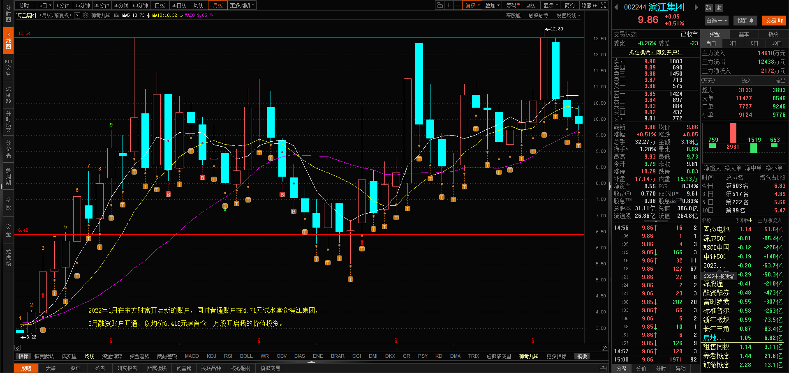Open the 更多周期 dropdown
This screenshot has width=789, height=373.
point(242,5)
